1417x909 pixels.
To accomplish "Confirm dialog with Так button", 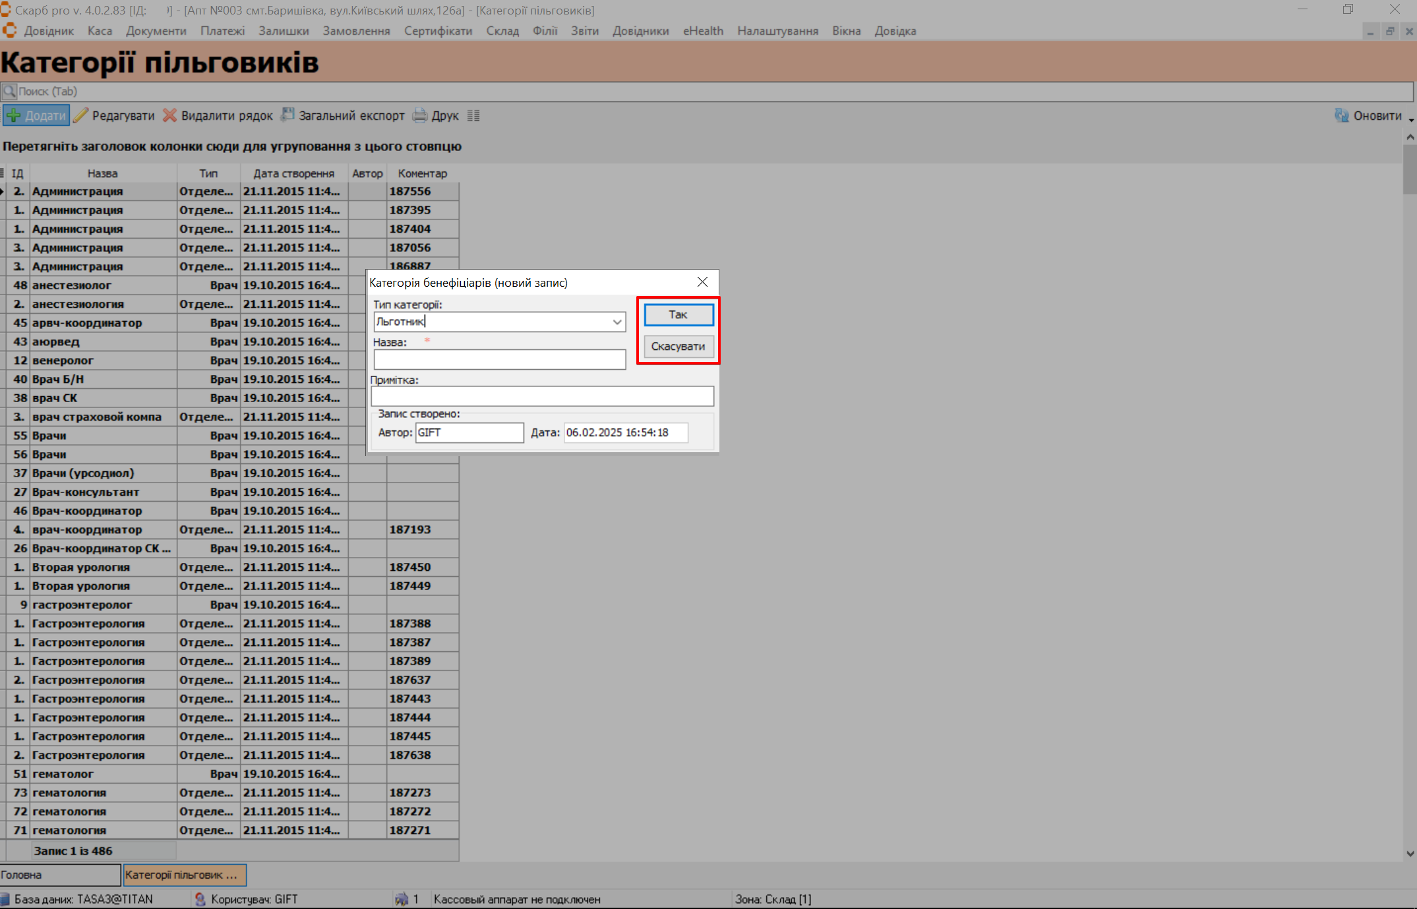I will point(678,314).
